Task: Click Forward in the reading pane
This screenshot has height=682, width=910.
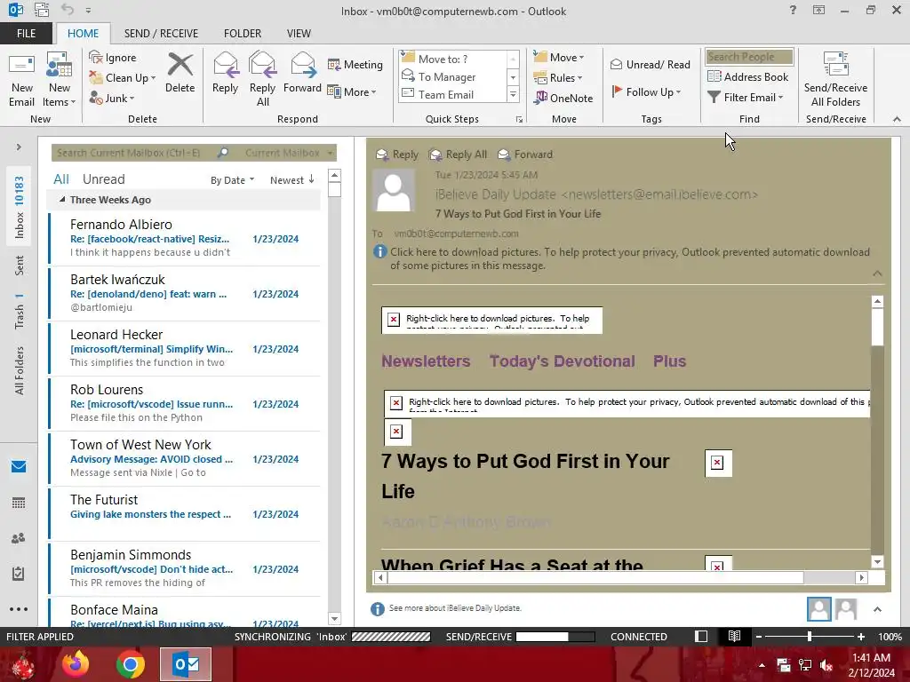Action: (525, 155)
